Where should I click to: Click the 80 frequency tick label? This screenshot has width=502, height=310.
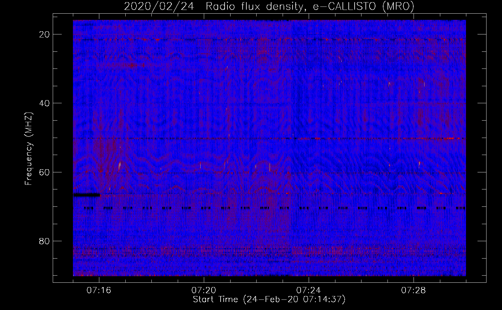[45, 241]
